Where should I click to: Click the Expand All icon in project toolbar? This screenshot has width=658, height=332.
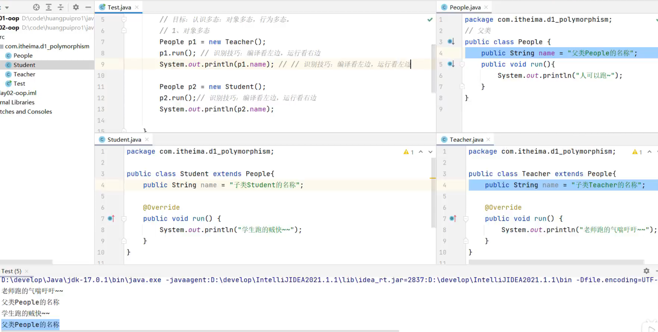pyautogui.click(x=49, y=7)
